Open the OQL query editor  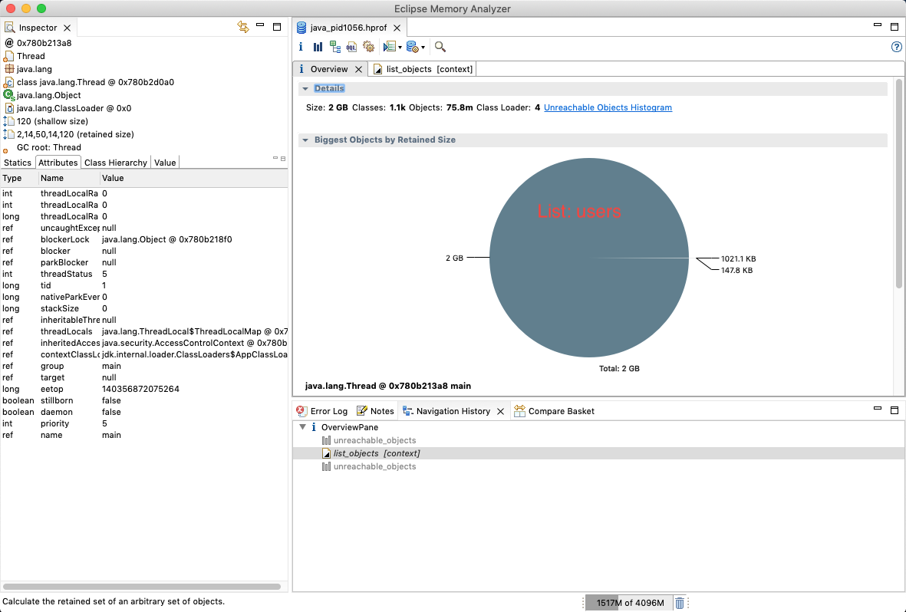[351, 47]
